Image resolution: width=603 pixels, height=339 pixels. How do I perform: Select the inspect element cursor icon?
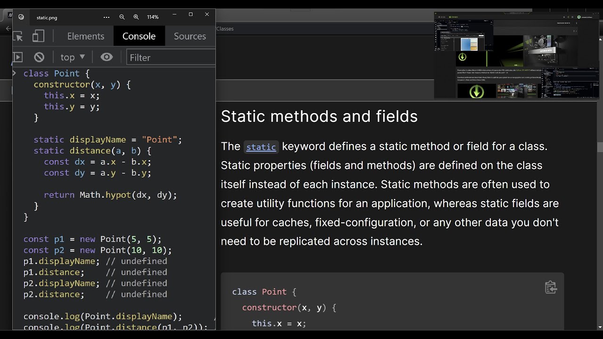pyautogui.click(x=18, y=36)
